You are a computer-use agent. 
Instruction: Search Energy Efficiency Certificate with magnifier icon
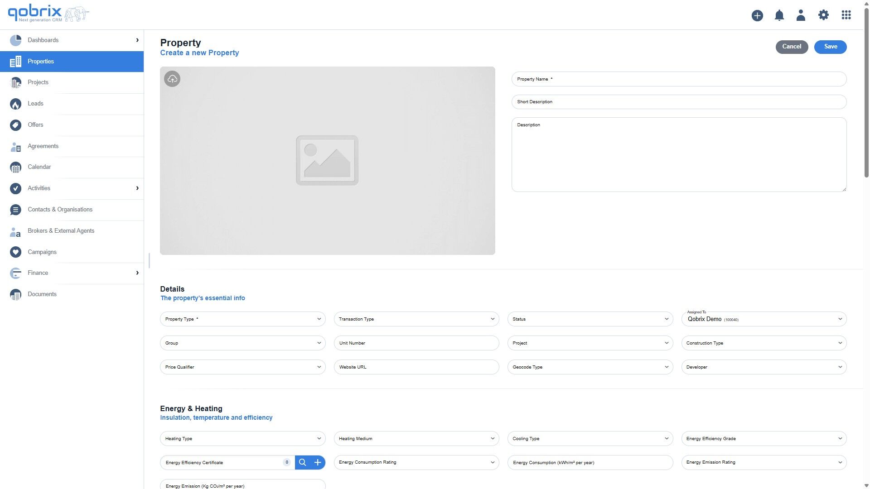coord(302,462)
